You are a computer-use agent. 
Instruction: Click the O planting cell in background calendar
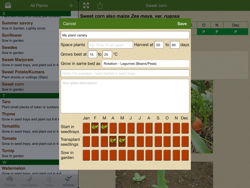tap(204, 32)
